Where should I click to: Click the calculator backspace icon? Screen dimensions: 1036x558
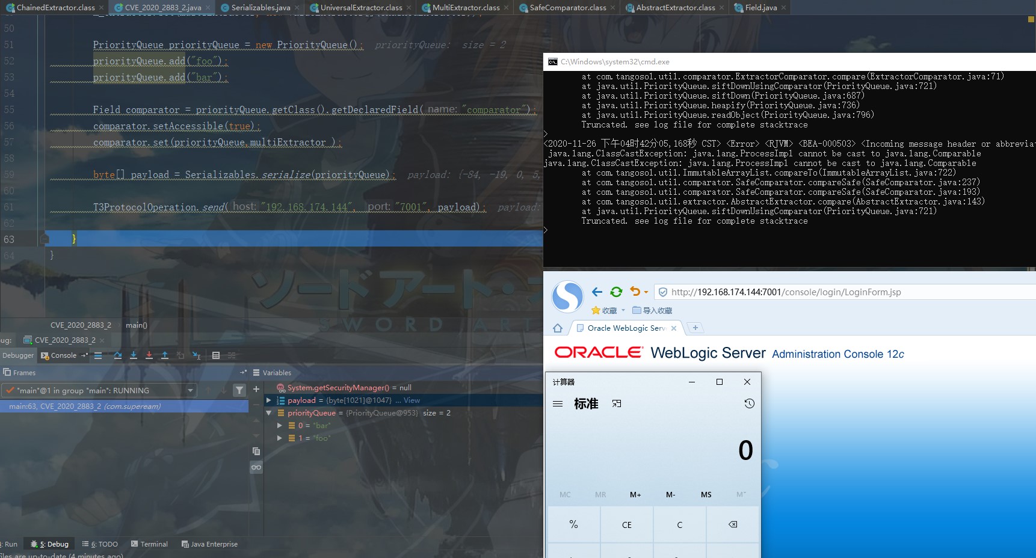point(733,525)
